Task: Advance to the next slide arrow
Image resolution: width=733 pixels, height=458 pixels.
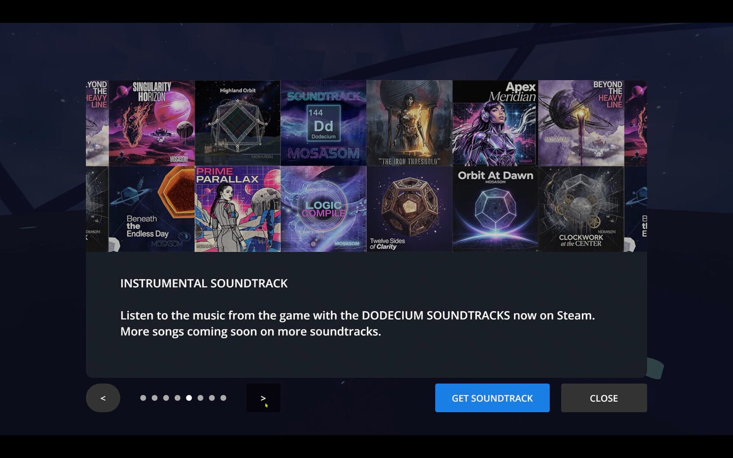Action: point(263,398)
